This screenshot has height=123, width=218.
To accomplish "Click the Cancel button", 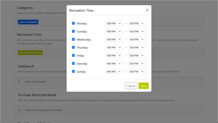I will (x=131, y=86).
